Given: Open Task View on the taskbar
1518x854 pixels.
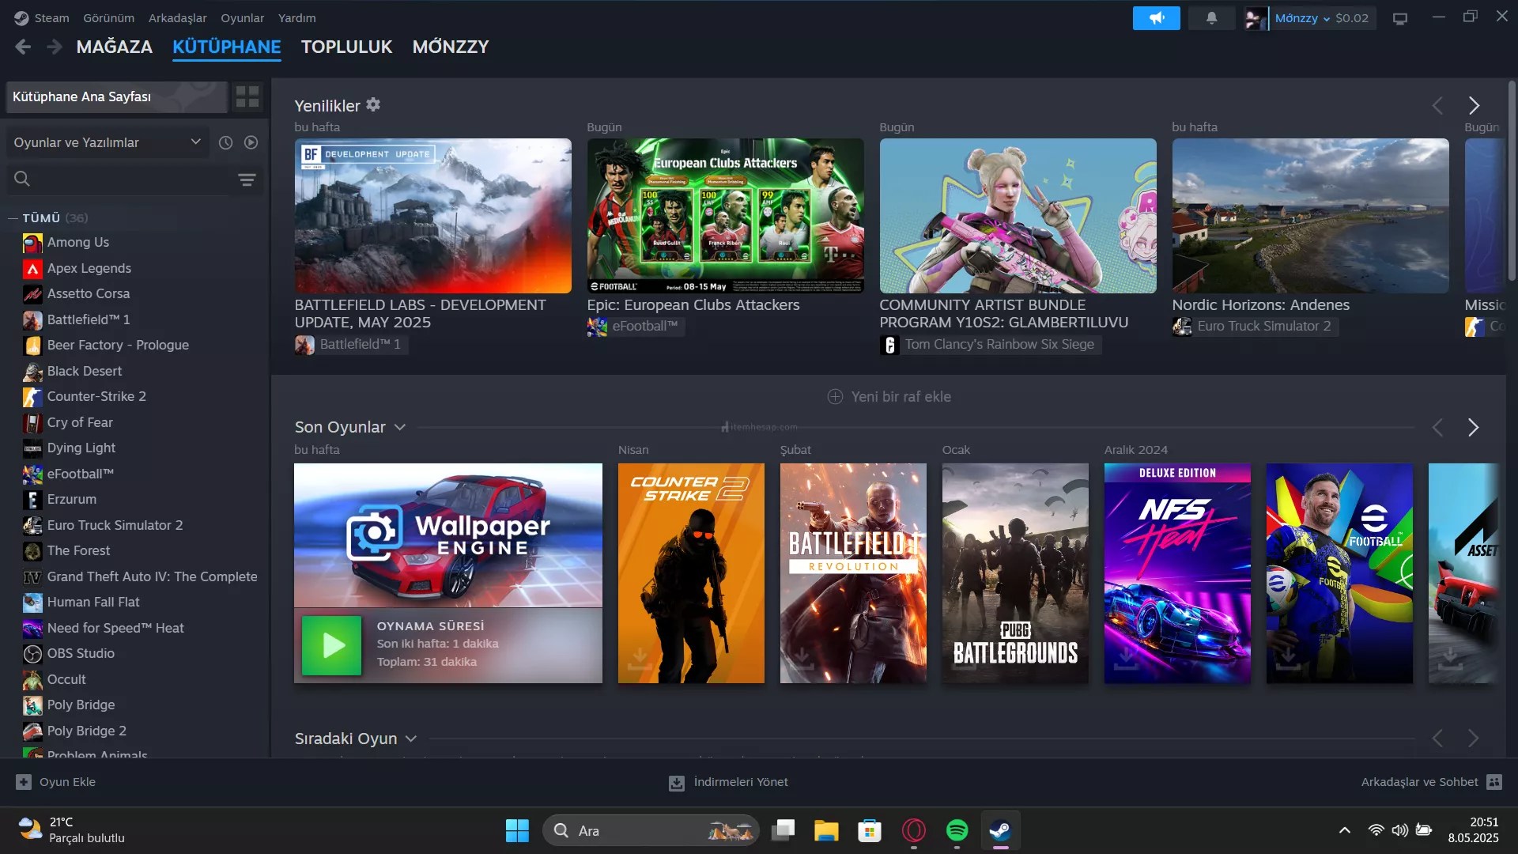Looking at the screenshot, I should click(783, 830).
